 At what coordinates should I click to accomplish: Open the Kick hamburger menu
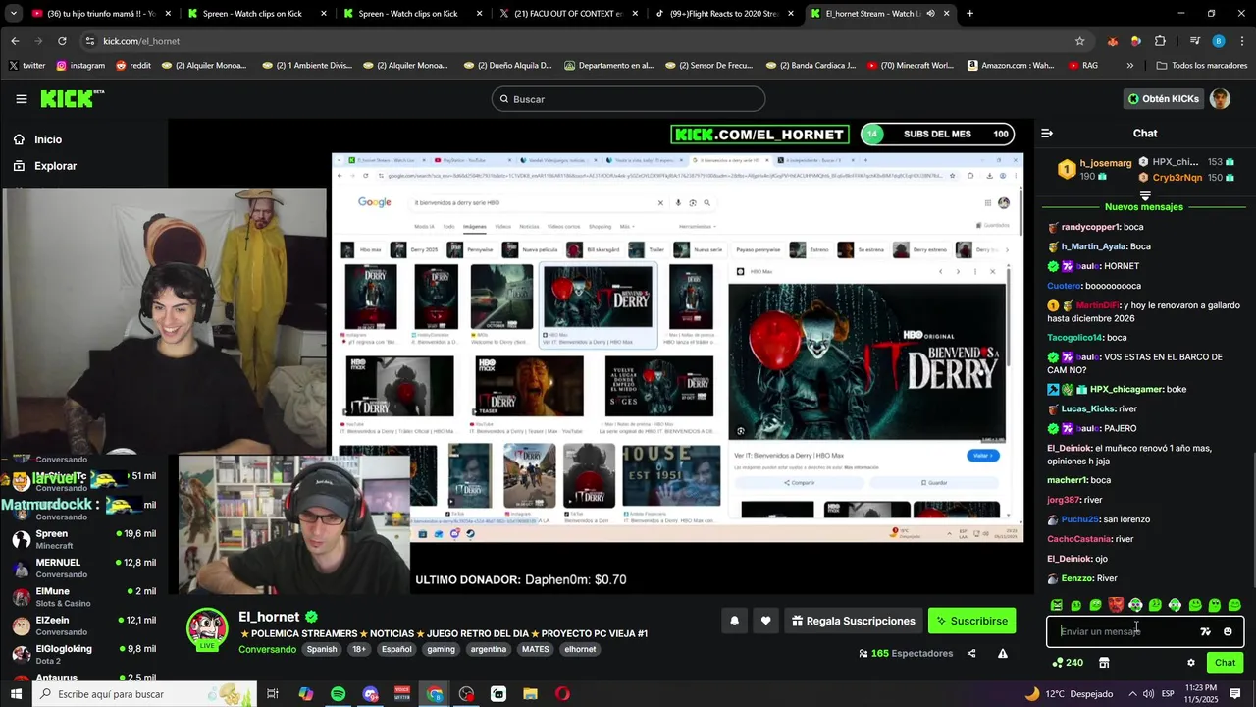click(21, 99)
